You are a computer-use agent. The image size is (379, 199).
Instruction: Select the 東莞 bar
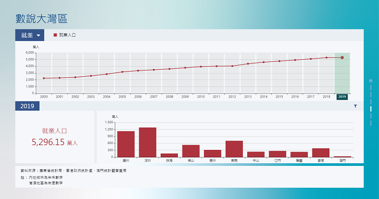pos(234,149)
